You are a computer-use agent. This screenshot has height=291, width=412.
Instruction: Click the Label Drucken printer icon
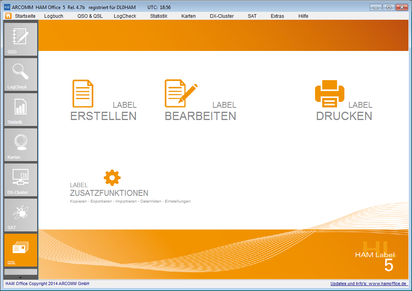click(329, 94)
